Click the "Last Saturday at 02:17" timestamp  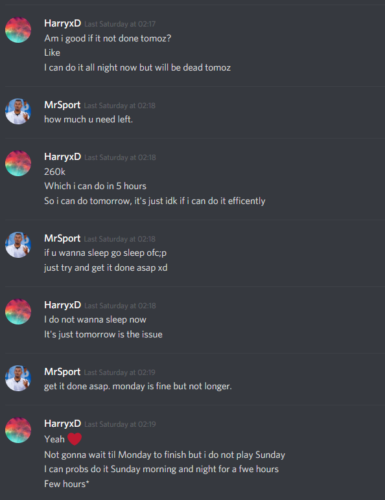(x=120, y=24)
